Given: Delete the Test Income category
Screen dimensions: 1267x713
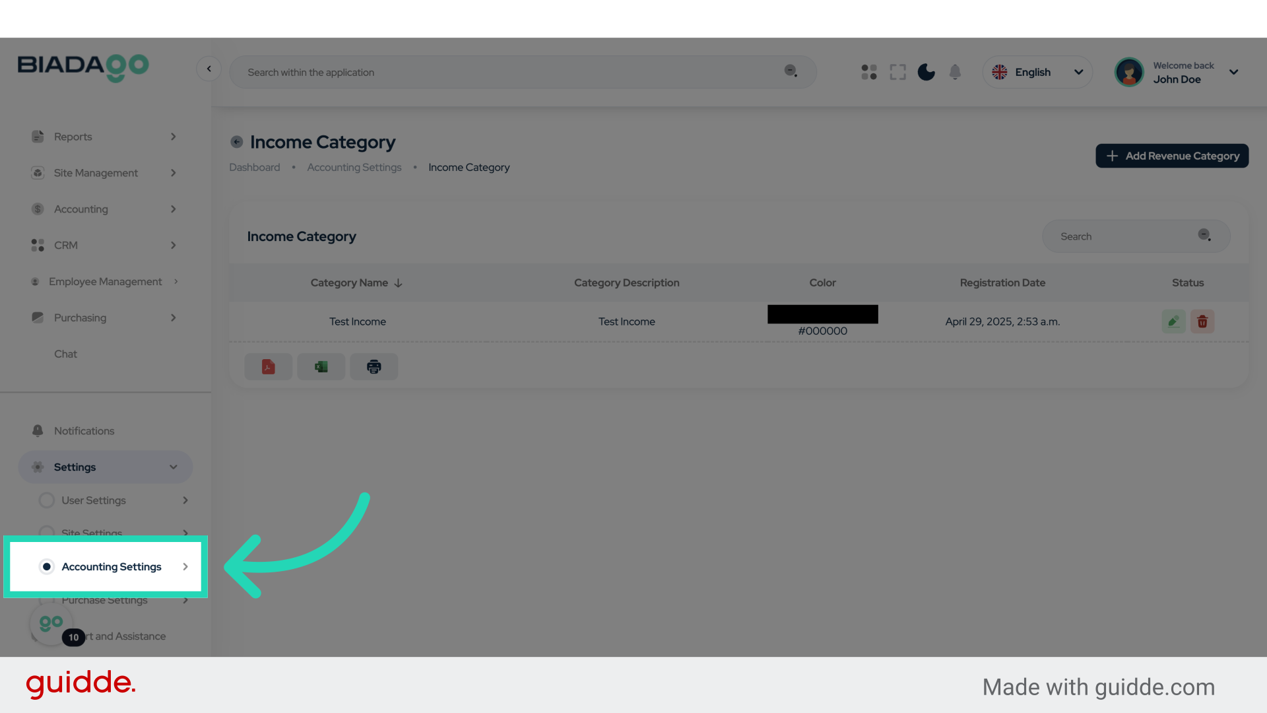Looking at the screenshot, I should [x=1202, y=322].
